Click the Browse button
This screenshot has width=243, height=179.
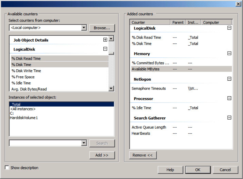pyautogui.click(x=102, y=28)
